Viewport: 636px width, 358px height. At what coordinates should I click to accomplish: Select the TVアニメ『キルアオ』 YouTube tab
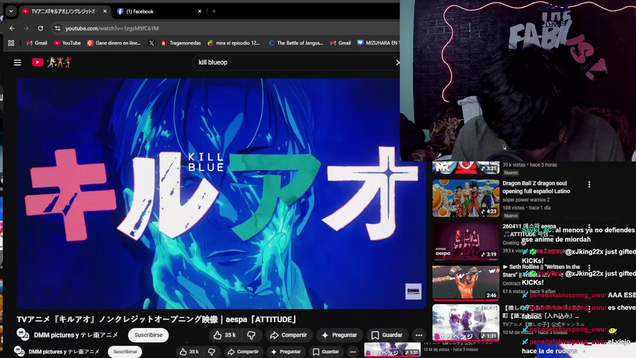[64, 11]
